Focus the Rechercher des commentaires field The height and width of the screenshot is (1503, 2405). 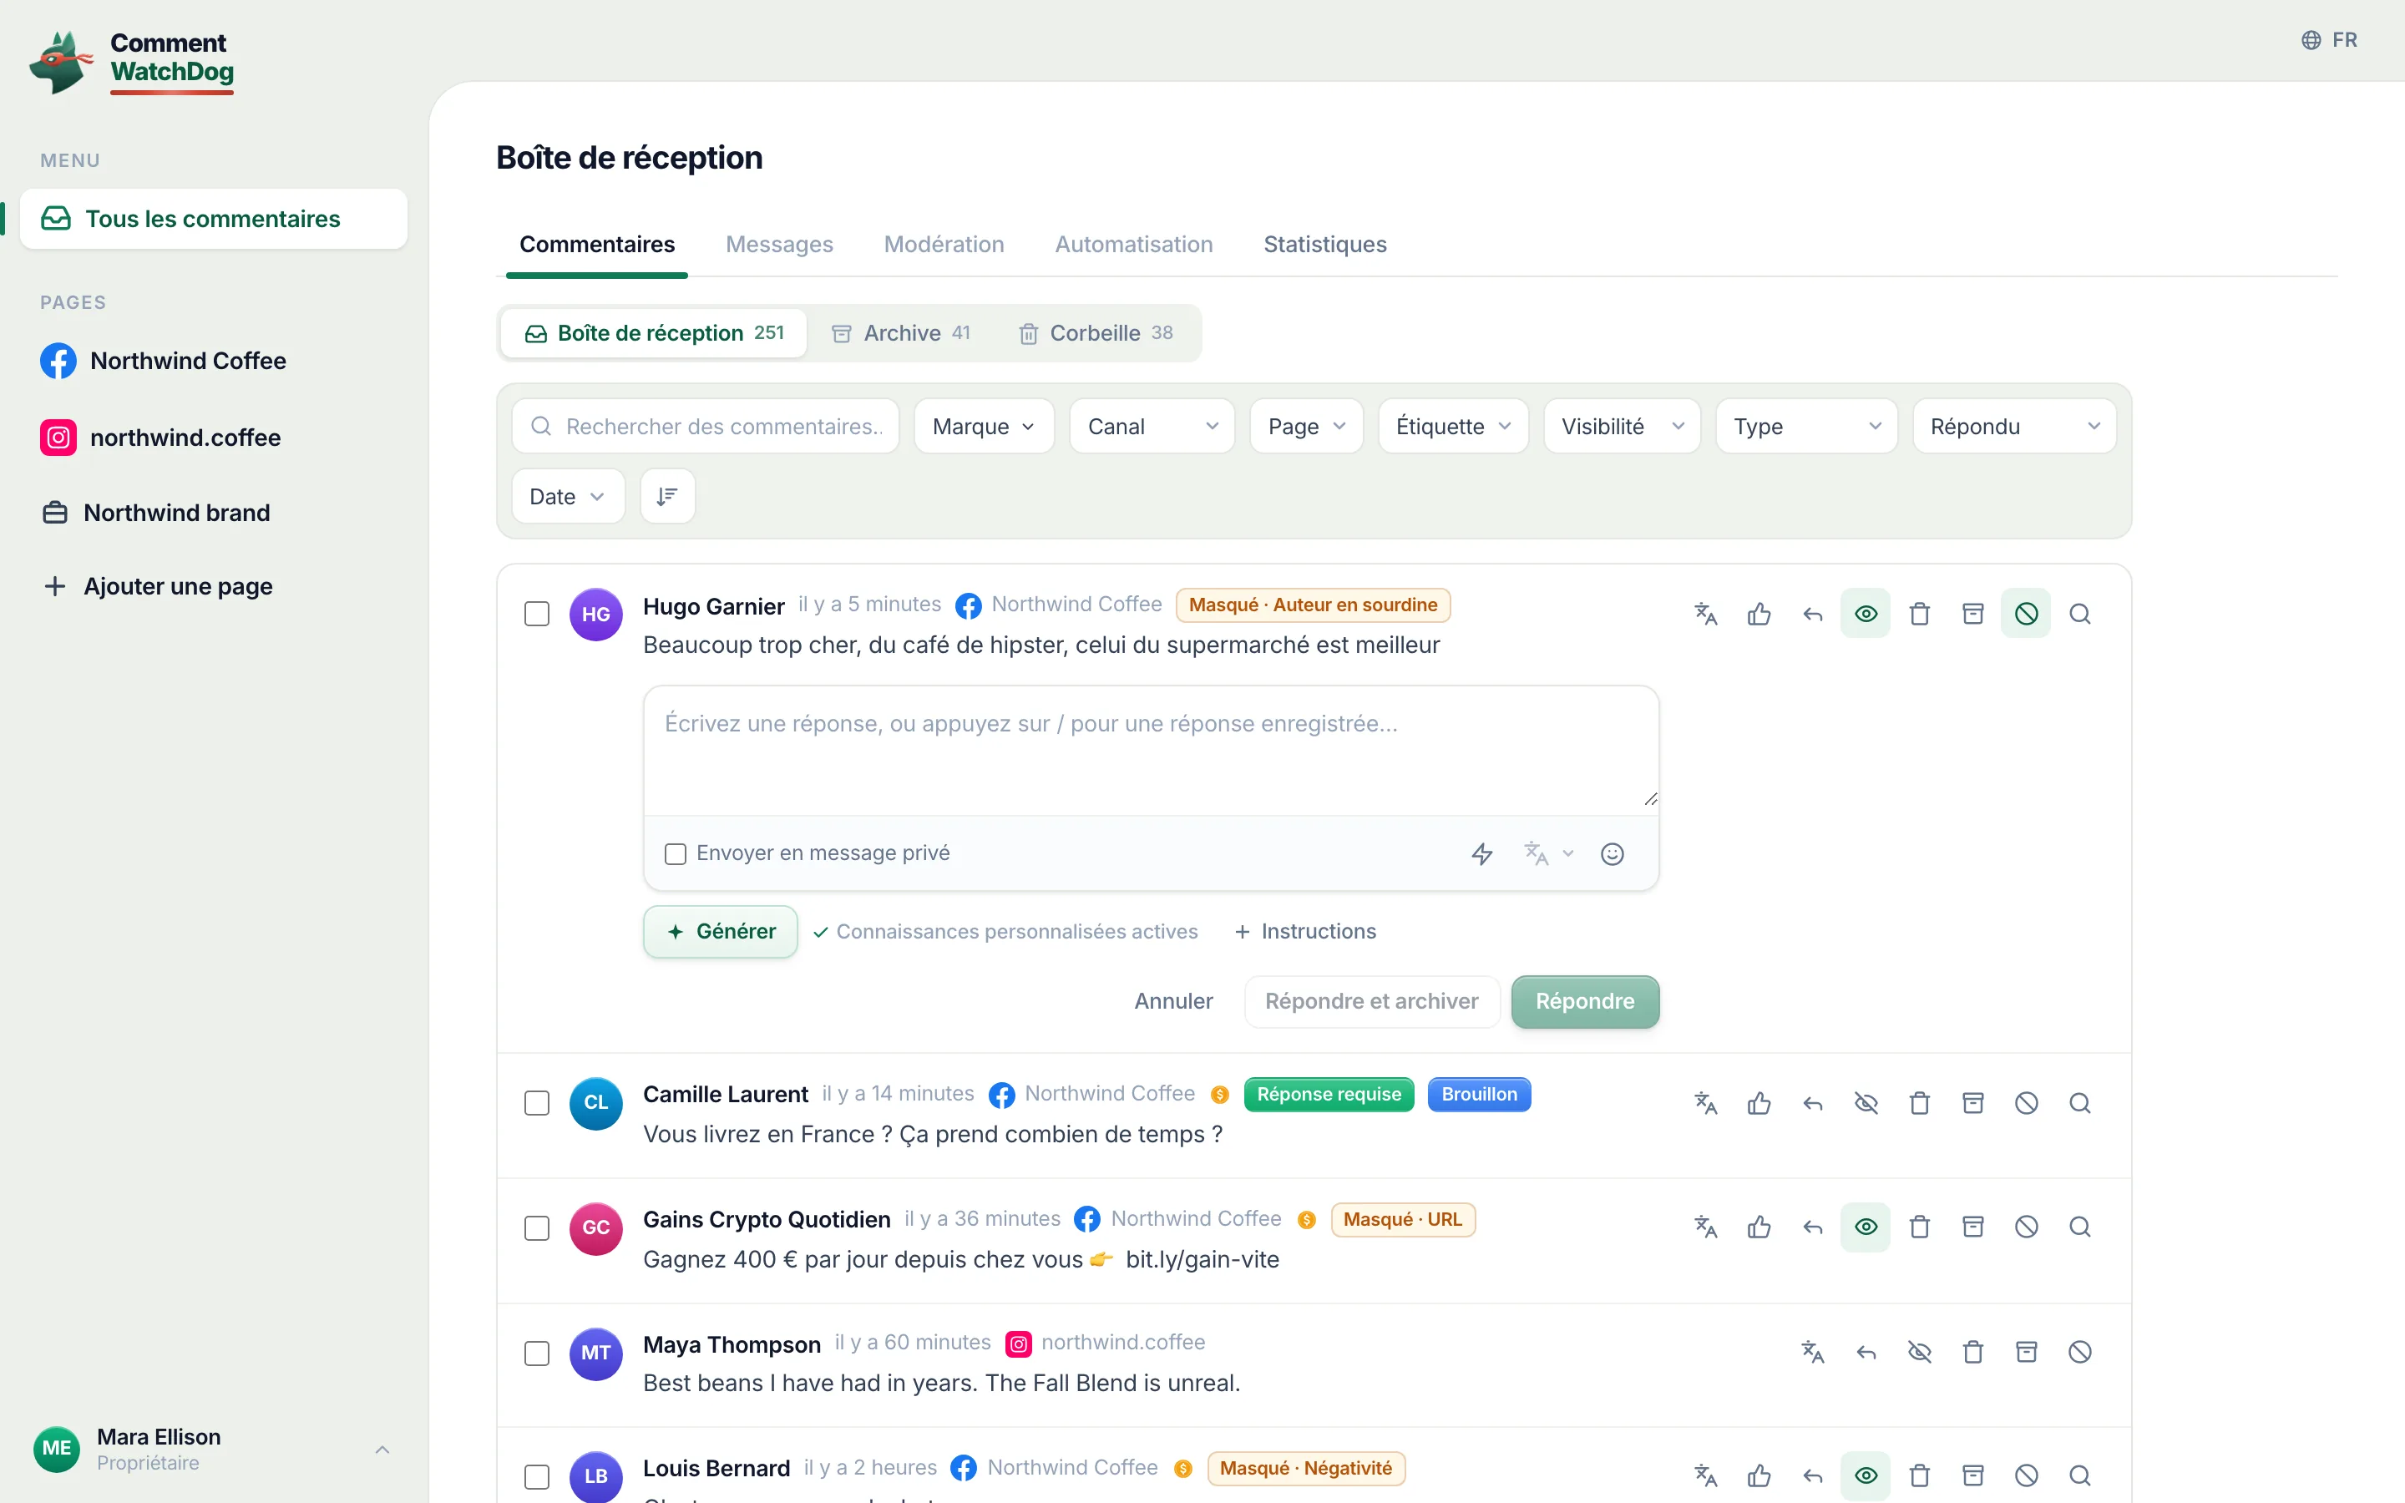pyautogui.click(x=706, y=427)
